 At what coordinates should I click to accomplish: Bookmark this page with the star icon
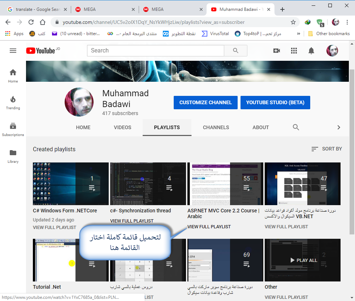click(x=293, y=22)
